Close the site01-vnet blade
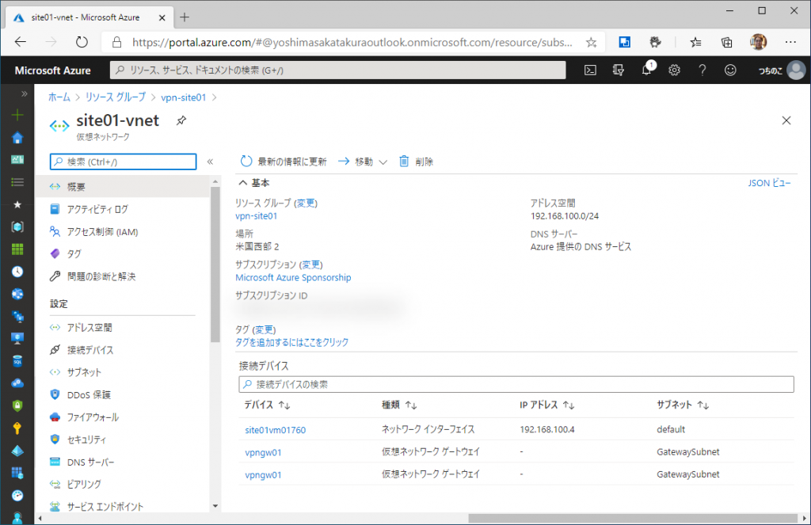This screenshot has height=525, width=811. (x=786, y=120)
